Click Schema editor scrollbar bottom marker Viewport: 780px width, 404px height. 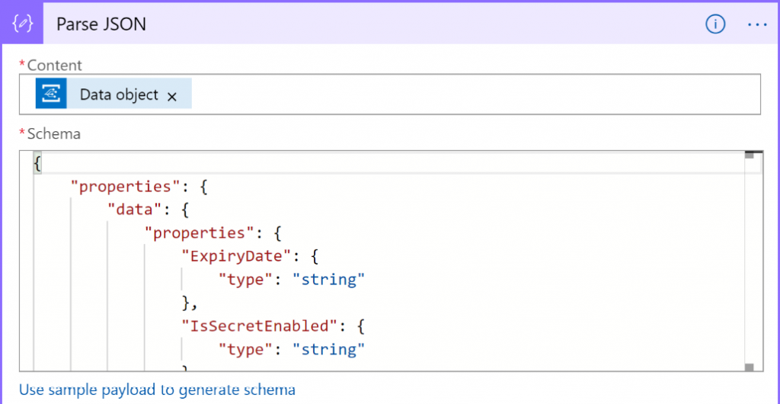tap(749, 367)
